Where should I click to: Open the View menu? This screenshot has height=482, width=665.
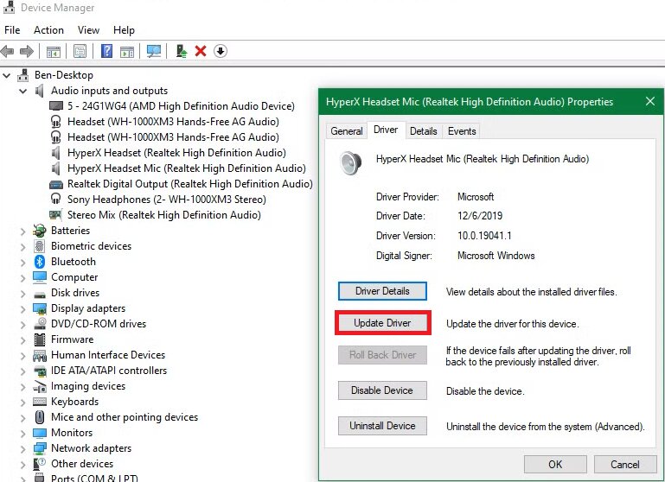(88, 30)
